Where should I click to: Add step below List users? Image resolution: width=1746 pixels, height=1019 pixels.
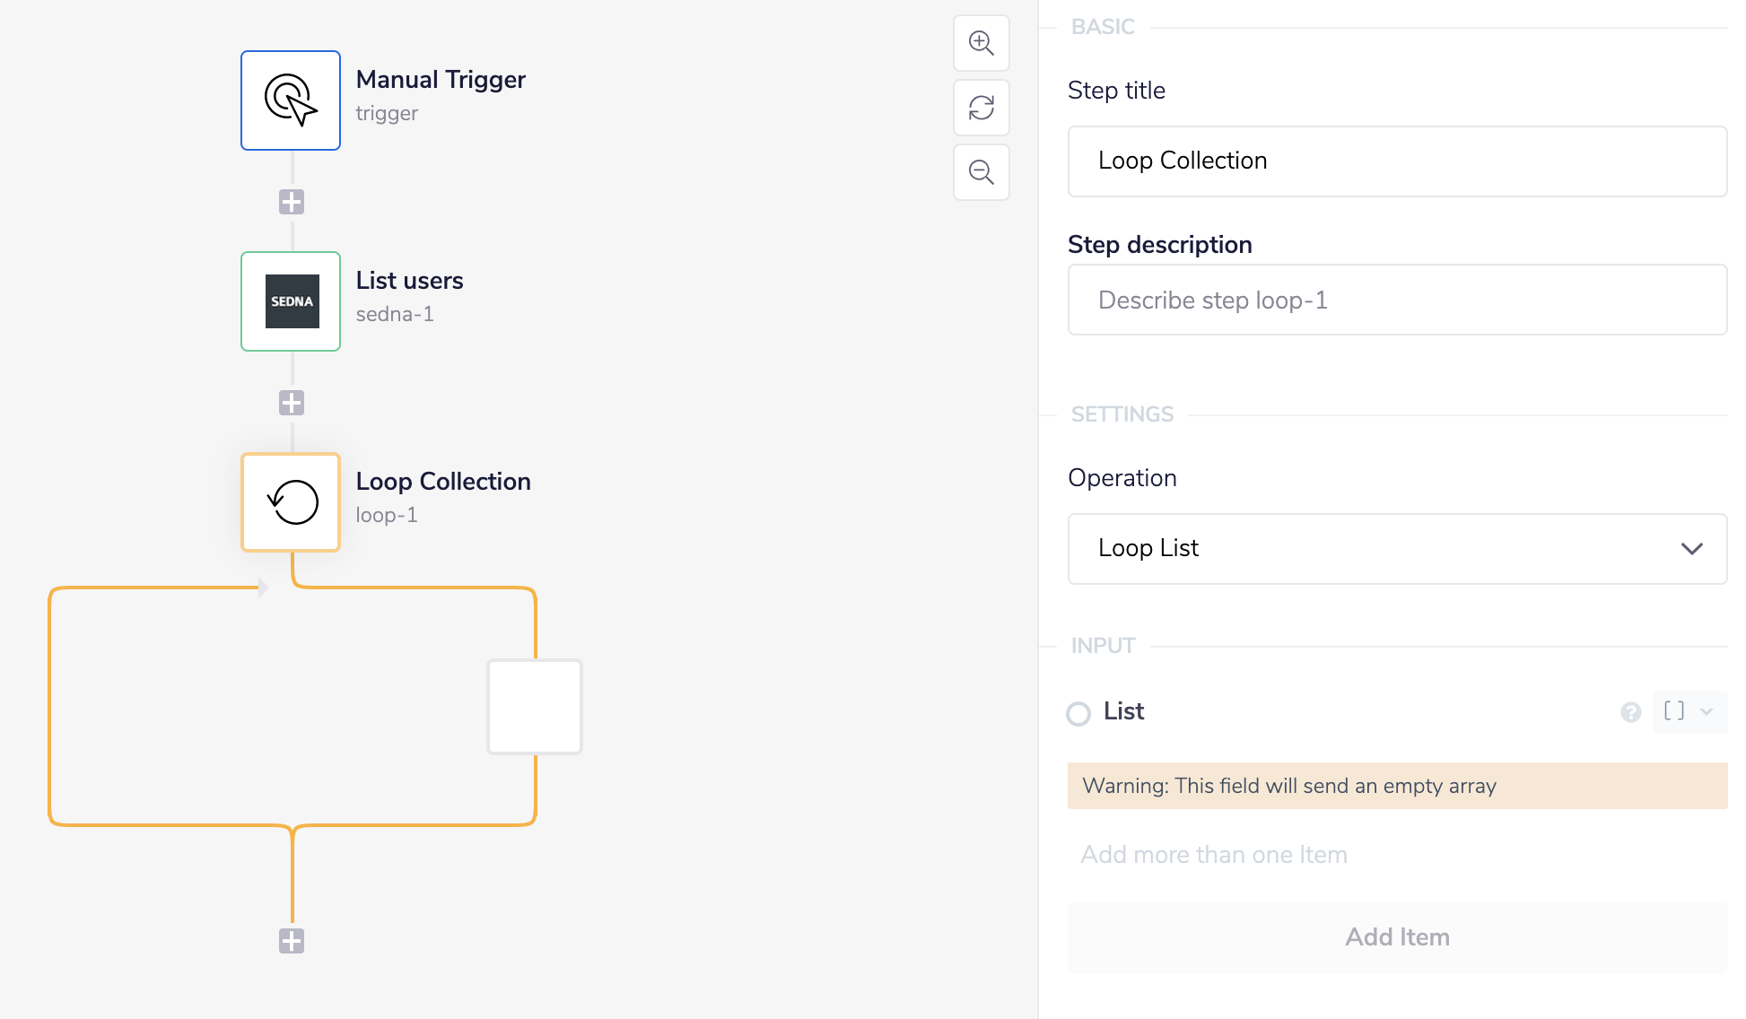tap(291, 403)
